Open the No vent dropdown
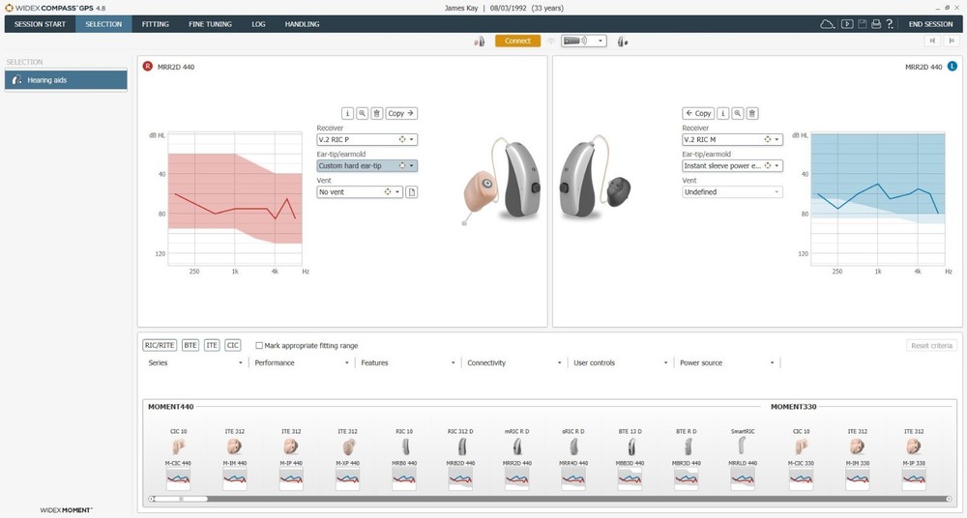The image size is (967, 518). click(360, 192)
